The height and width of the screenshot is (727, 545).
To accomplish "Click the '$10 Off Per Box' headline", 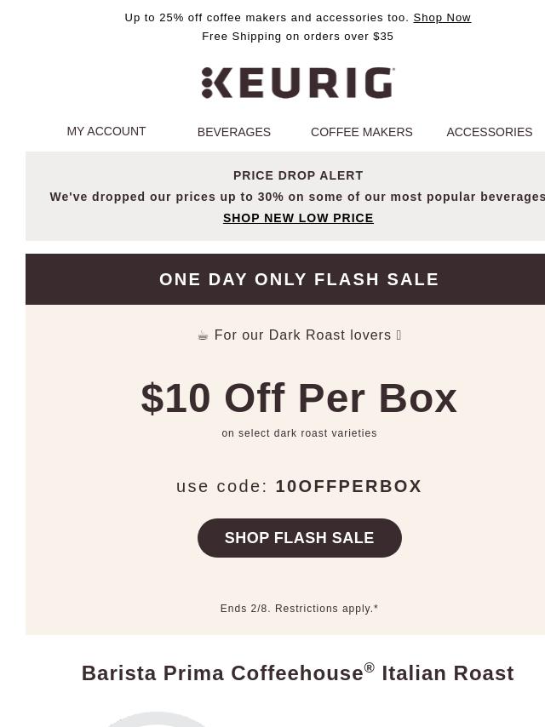I will pyautogui.click(x=299, y=398).
